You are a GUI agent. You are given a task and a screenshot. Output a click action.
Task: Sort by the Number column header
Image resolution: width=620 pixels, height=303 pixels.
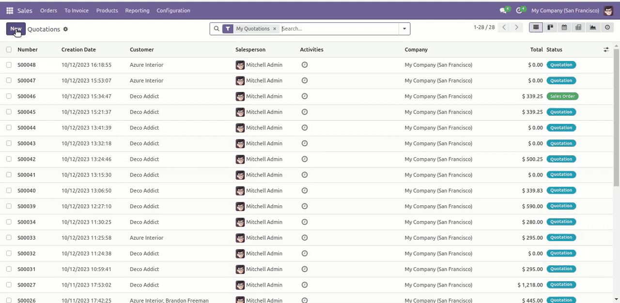pyautogui.click(x=28, y=49)
